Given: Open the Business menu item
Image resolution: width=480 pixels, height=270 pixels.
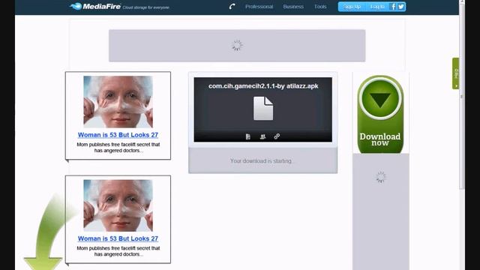Looking at the screenshot, I should [293, 7].
